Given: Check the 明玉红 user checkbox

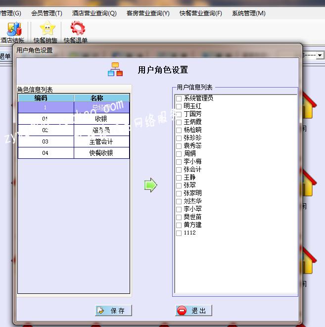Looking at the screenshot, I should click(179, 106).
